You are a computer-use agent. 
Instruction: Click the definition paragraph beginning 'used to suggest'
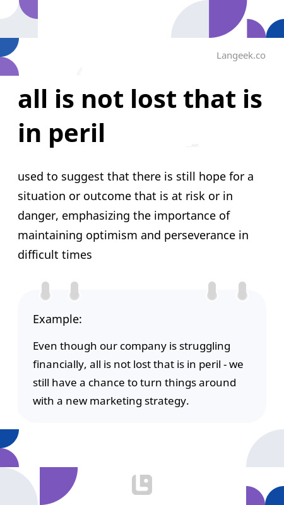click(x=136, y=215)
